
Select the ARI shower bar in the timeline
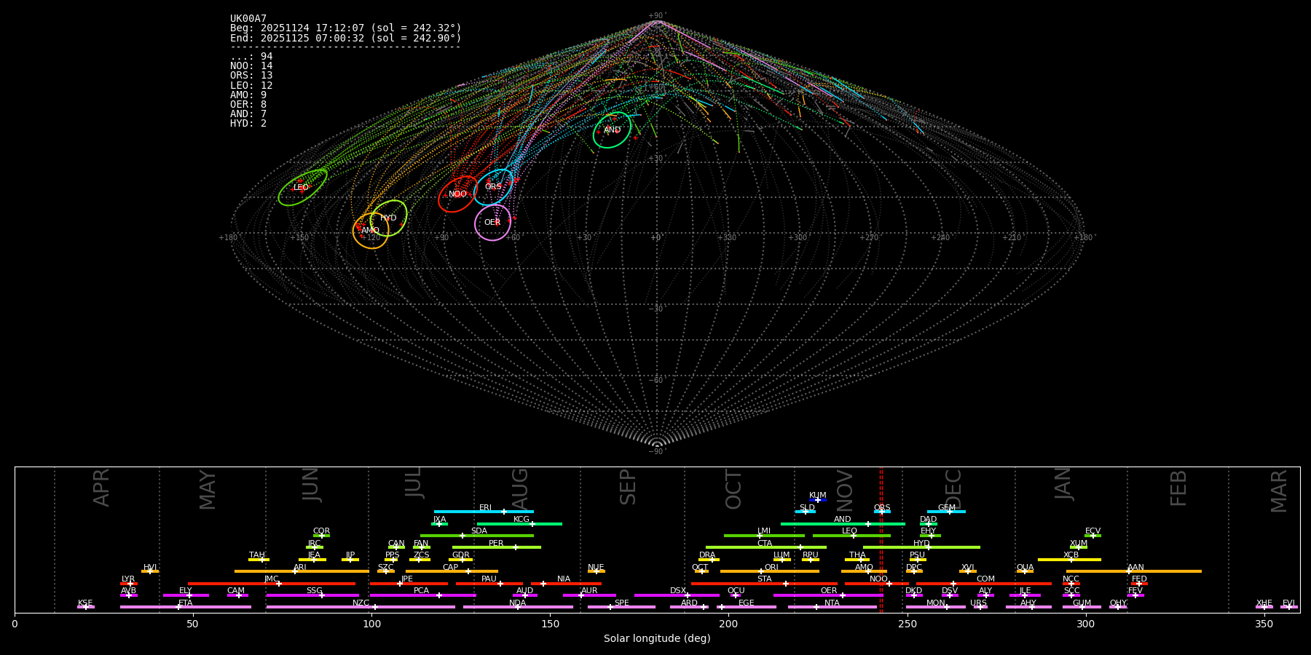302,571
